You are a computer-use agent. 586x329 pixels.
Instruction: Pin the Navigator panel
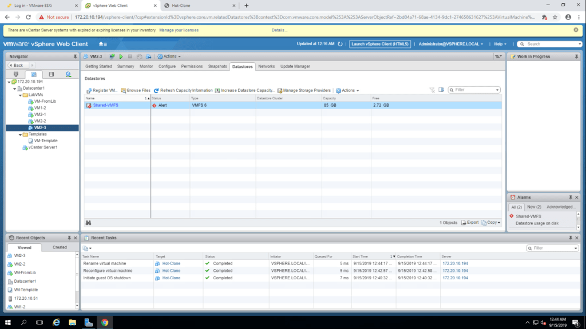click(x=75, y=57)
